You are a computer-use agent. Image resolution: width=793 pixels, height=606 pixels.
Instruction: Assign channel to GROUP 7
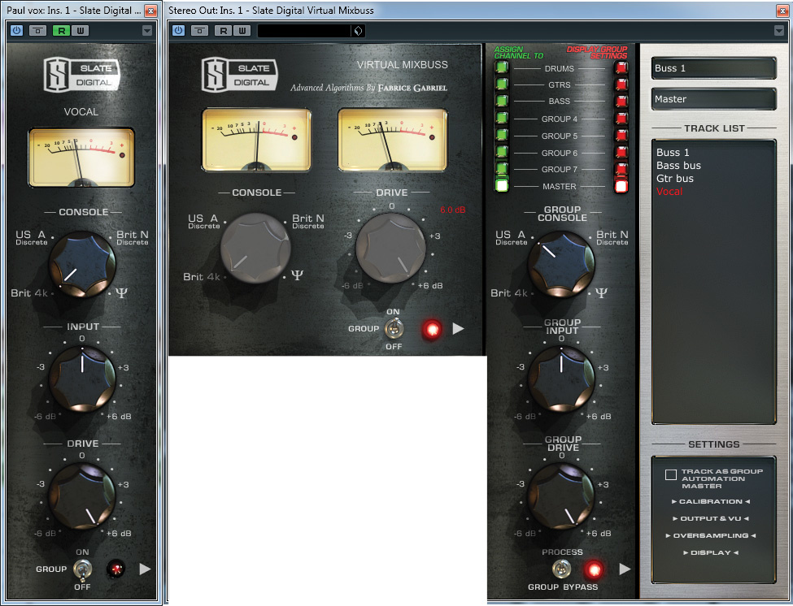click(x=502, y=169)
